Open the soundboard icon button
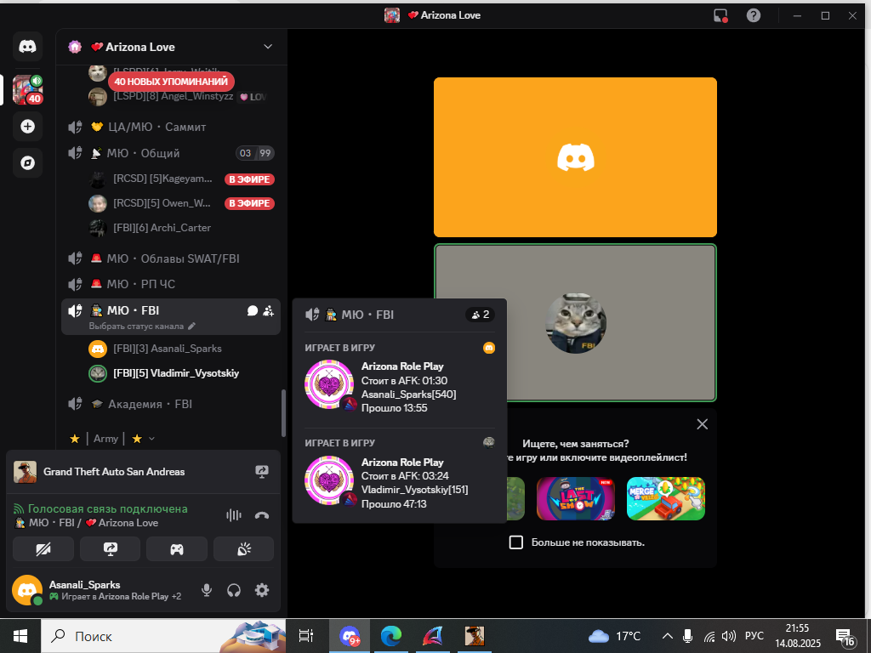This screenshot has width=871, height=653. click(x=243, y=549)
